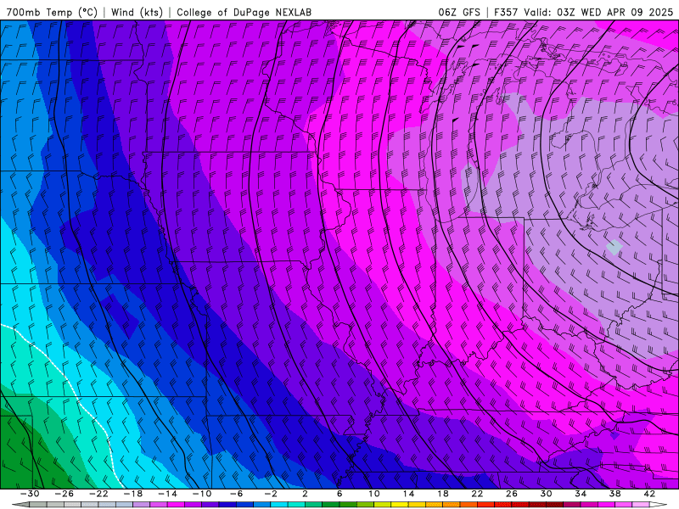
Task: Click the "Valid: 03Z WED APR 09 2025" text
Action: coord(598,12)
